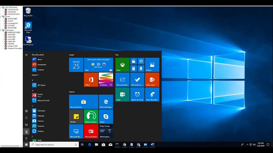The image size is (273, 153).
Task: Open the Network Speed Test tile
Action: 91,116
